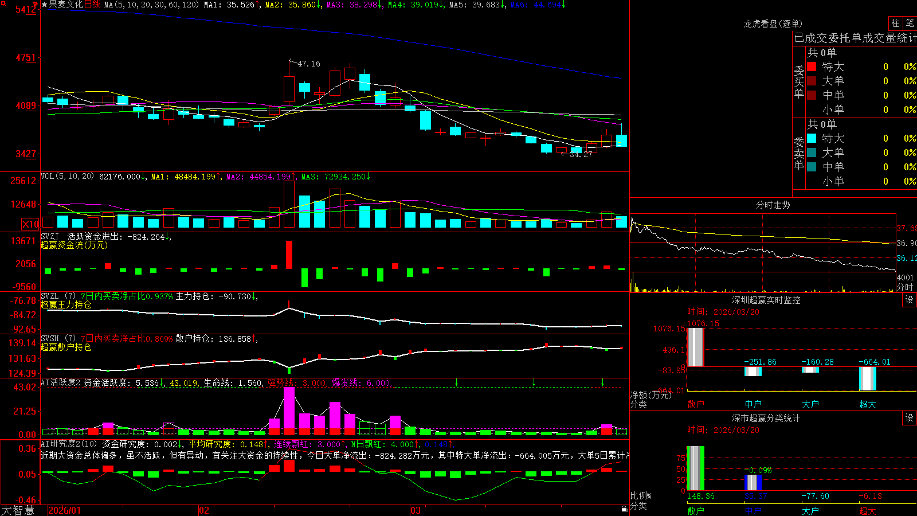Click the 02 month marker on the time axis
This screenshot has width=917, height=516.
(x=204, y=510)
